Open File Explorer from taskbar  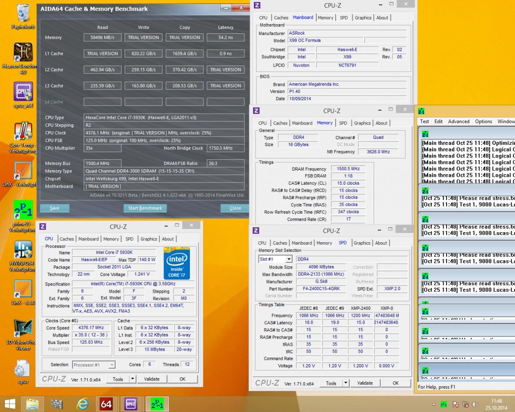click(x=32, y=404)
